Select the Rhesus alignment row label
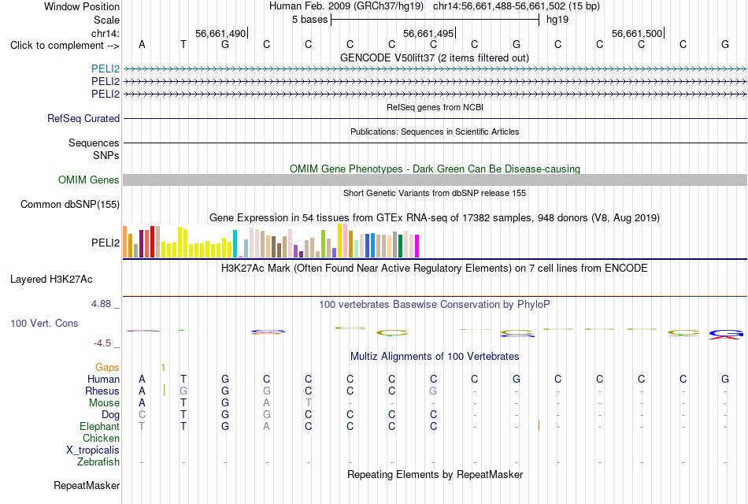 [102, 391]
